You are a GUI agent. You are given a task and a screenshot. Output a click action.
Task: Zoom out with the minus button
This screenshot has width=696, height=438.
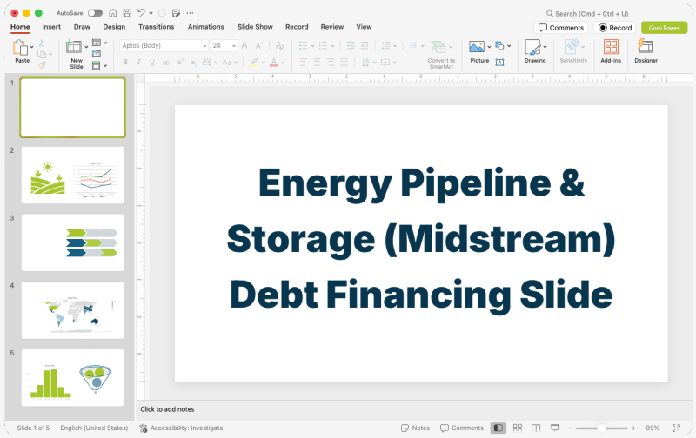(x=570, y=428)
